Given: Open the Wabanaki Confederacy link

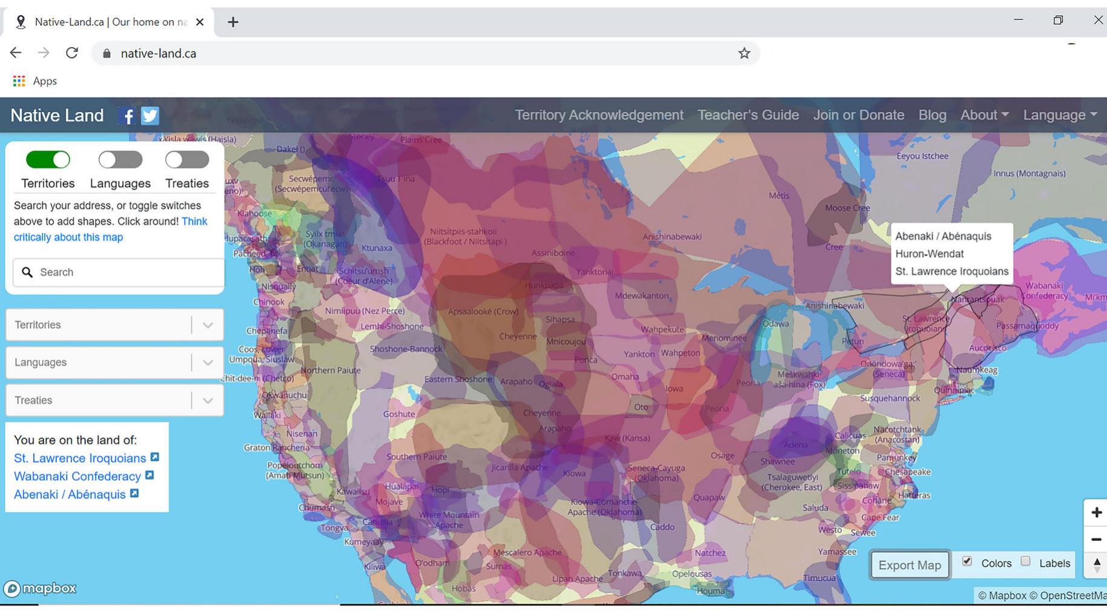Looking at the screenshot, I should [x=78, y=476].
